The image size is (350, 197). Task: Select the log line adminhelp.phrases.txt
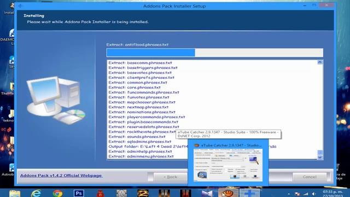140,151
